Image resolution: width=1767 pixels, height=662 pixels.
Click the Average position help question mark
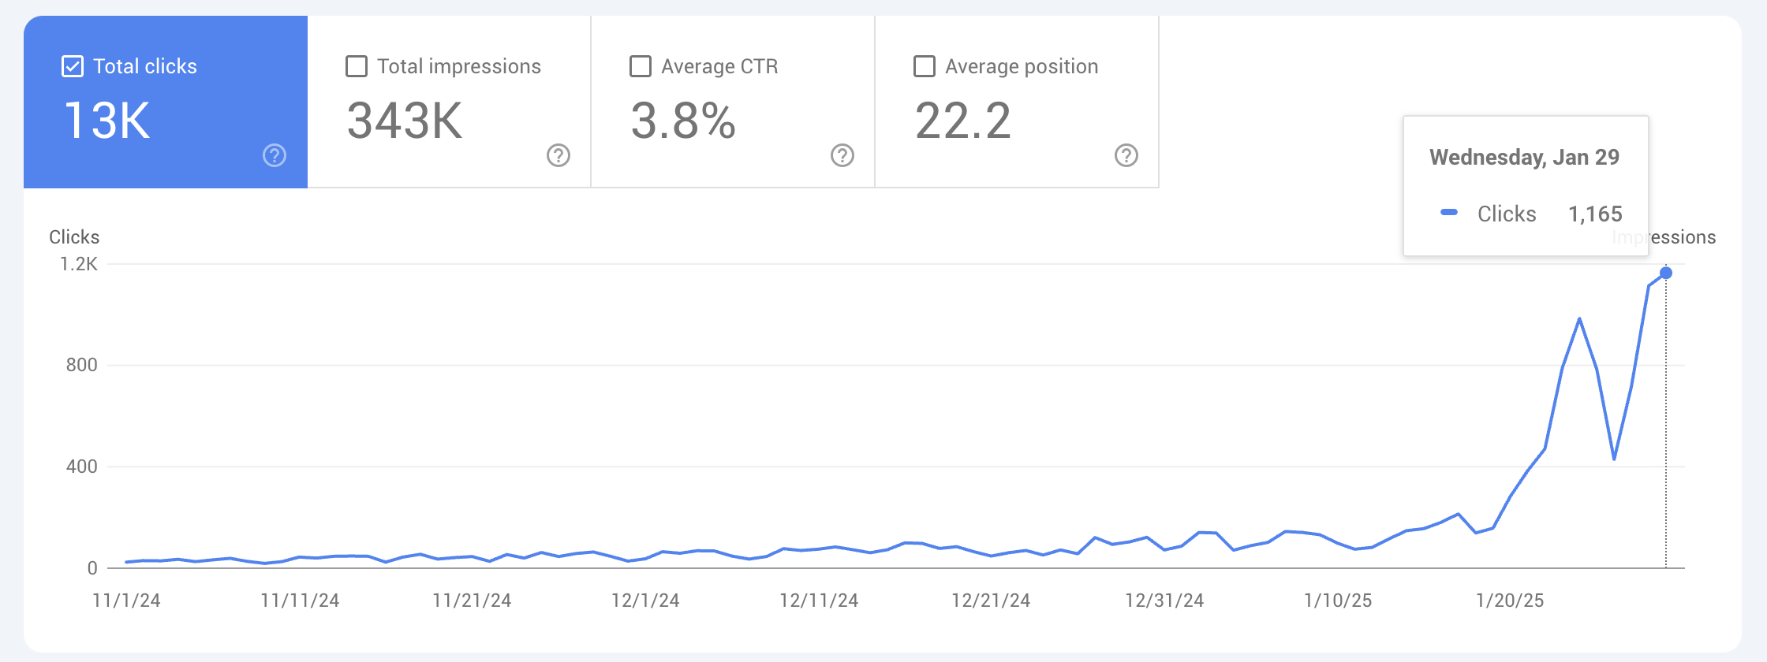pos(1126,157)
